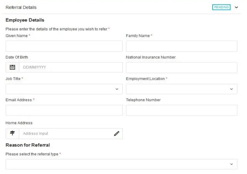Select the Telephone Number field
The image size is (247, 174).
coord(182,110)
